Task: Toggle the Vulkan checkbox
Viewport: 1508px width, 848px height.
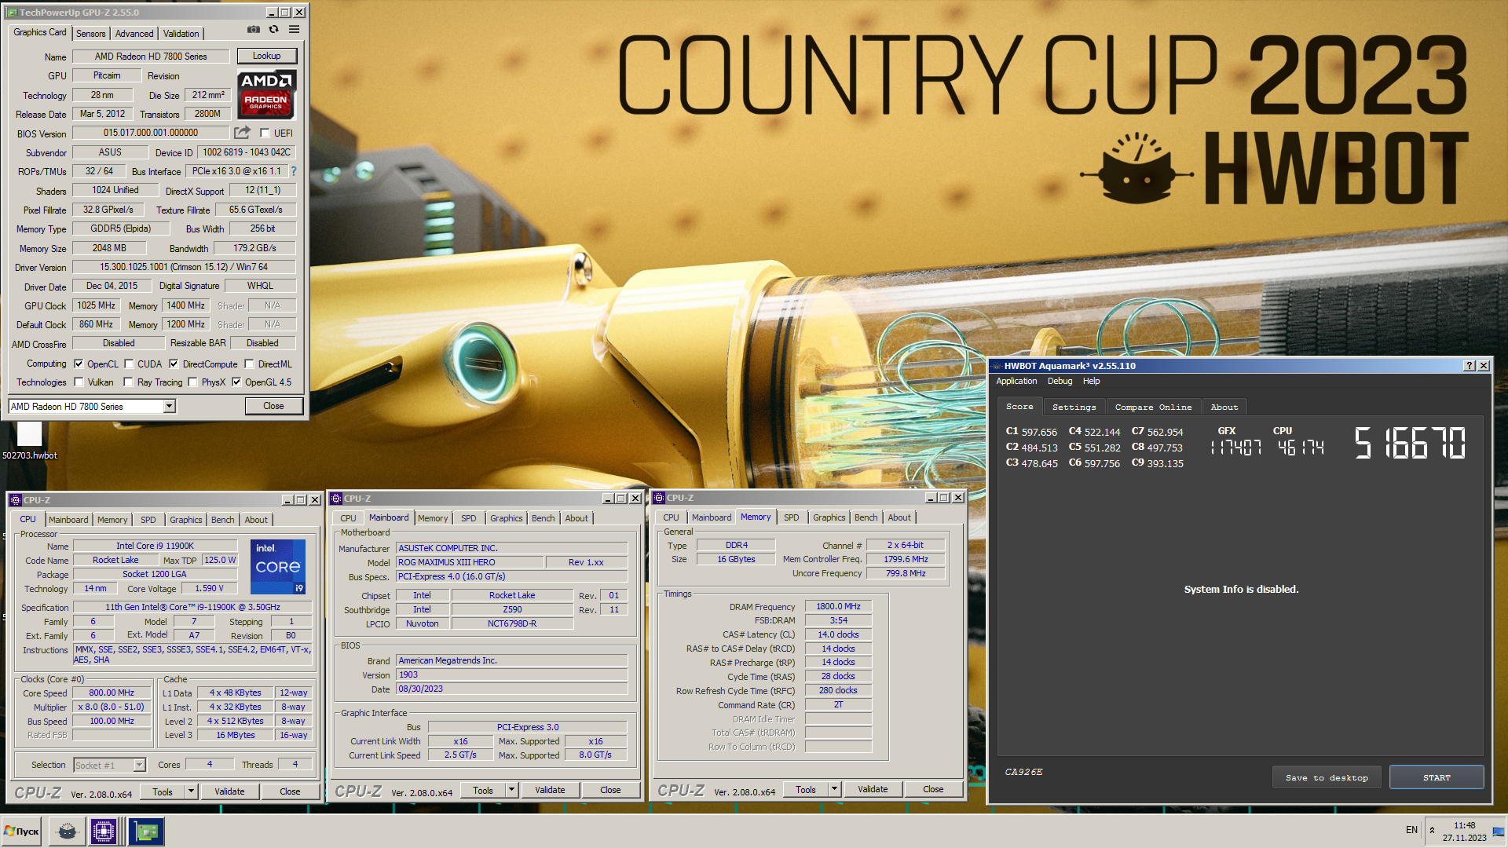Action: (79, 382)
